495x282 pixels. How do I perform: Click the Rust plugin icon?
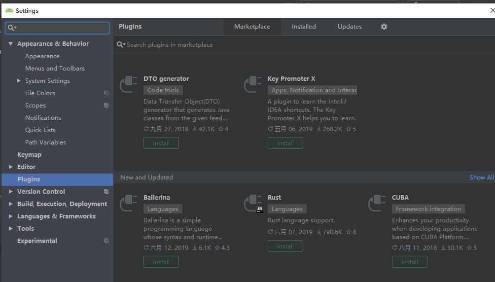[253, 204]
